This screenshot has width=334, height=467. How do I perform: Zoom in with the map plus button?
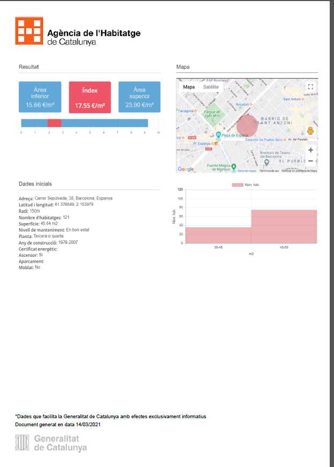coord(310,150)
